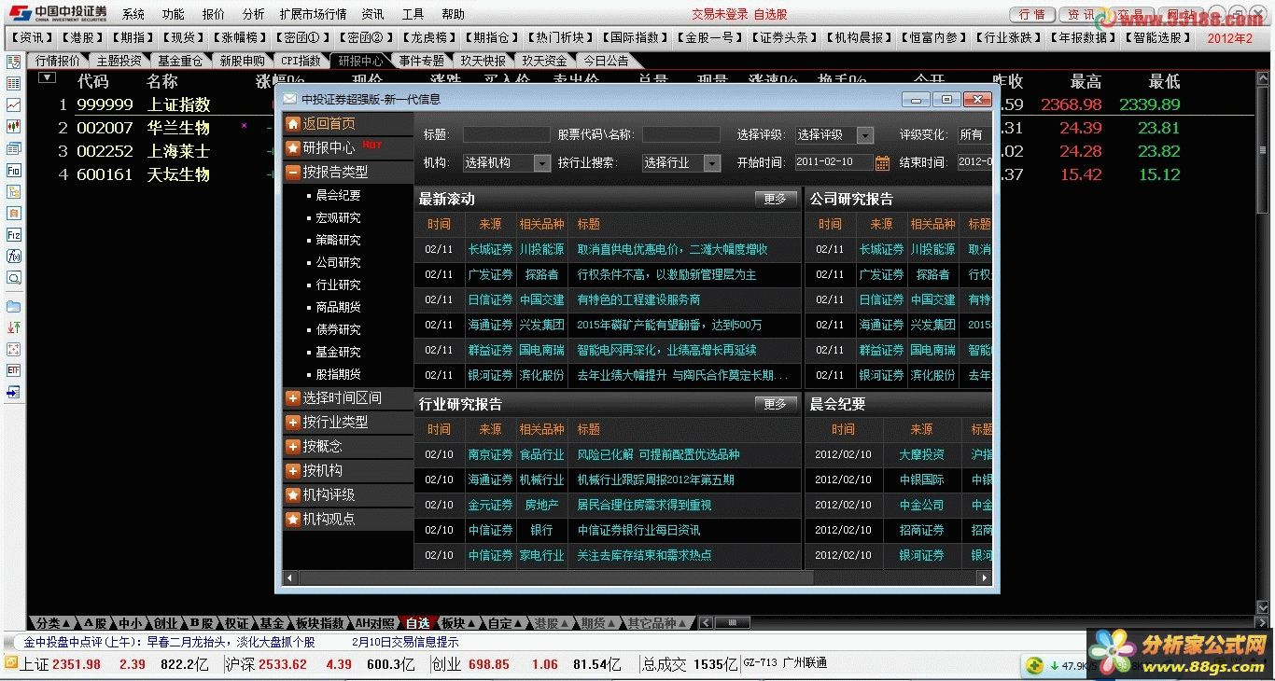The image size is (1275, 681).
Task: Click the 标题 search input field
Action: click(x=506, y=134)
